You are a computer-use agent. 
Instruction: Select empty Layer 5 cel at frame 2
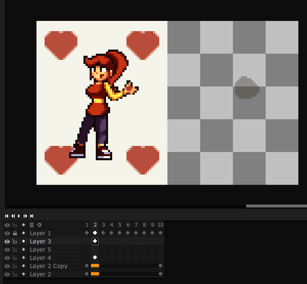point(95,249)
